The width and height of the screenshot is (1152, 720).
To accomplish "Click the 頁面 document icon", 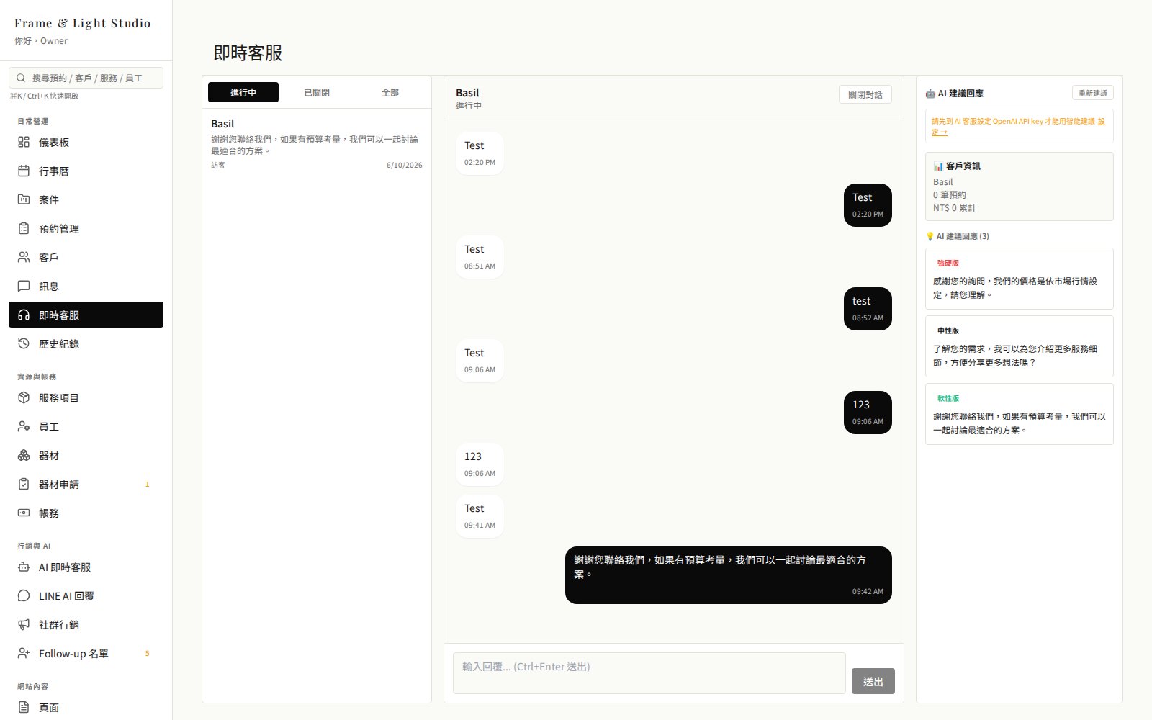I will tap(24, 707).
